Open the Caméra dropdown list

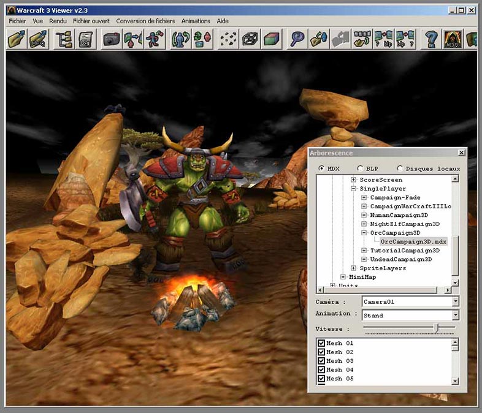[x=456, y=301]
